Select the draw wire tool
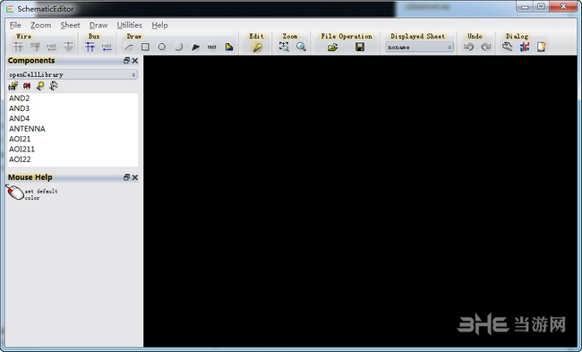The image size is (582, 352). (x=18, y=47)
